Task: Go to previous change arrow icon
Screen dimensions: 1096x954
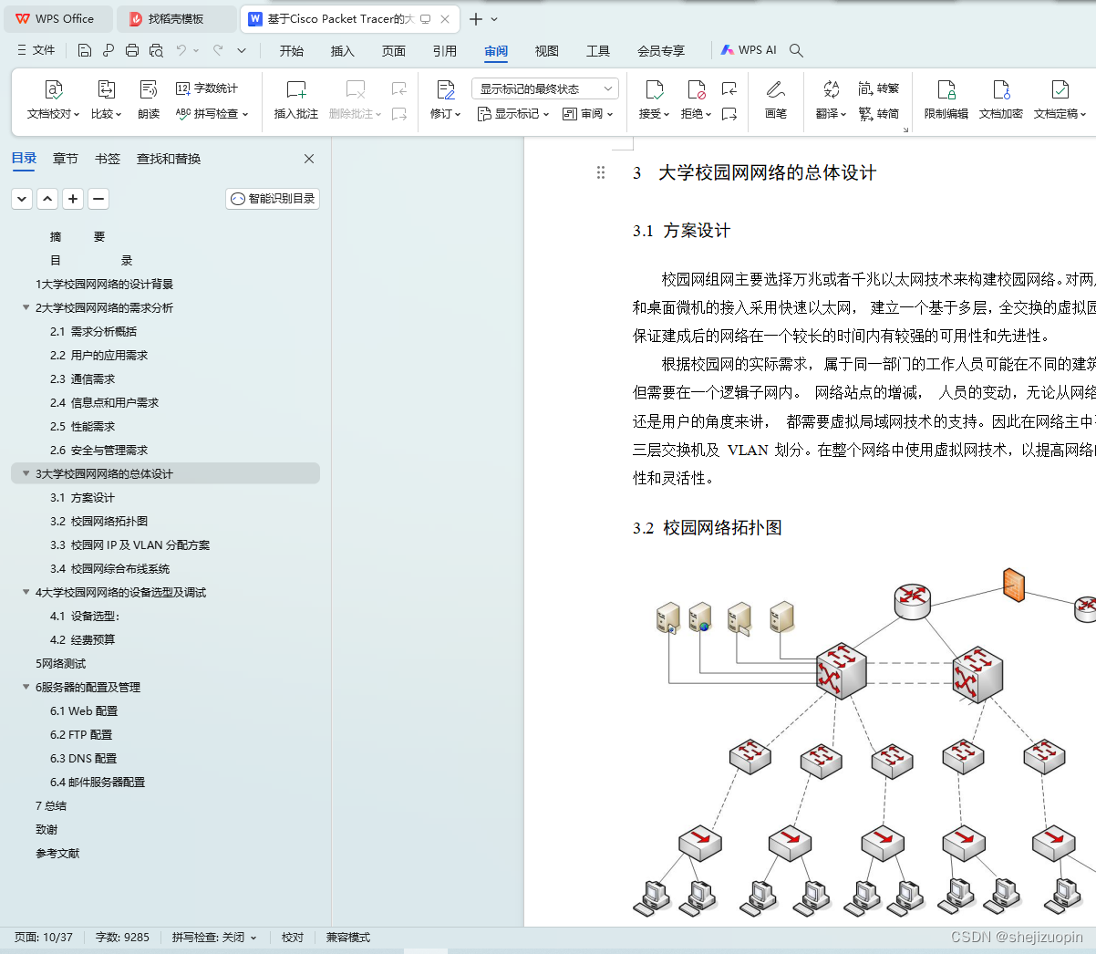Action: [x=729, y=88]
